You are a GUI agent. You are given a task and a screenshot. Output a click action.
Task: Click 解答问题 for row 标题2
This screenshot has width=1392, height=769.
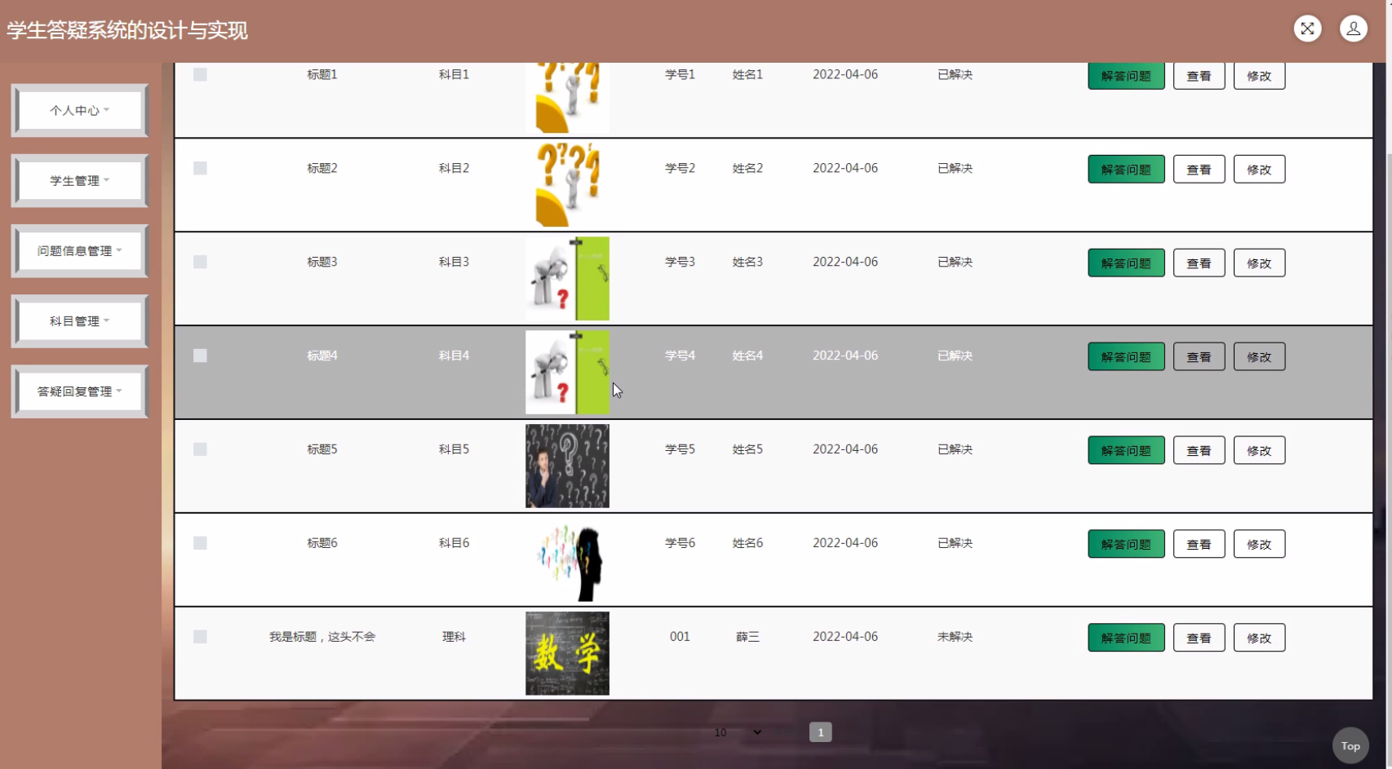pos(1126,169)
